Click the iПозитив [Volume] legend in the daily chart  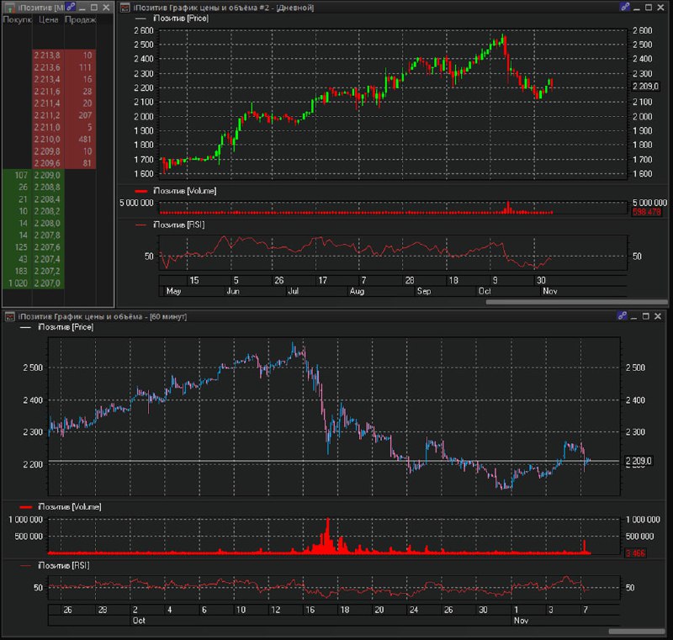click(x=184, y=191)
